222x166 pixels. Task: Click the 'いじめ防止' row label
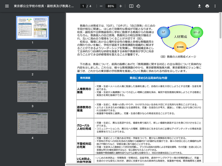click(84, 159)
